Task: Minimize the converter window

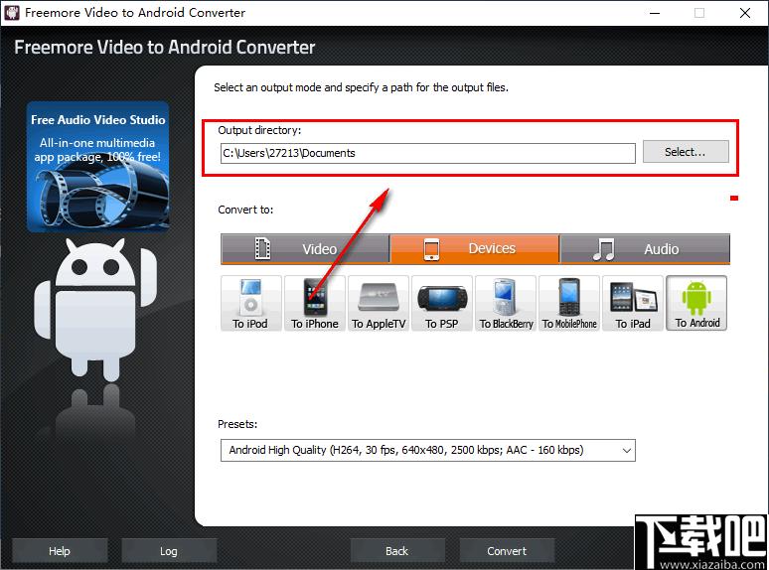Action: (x=654, y=13)
